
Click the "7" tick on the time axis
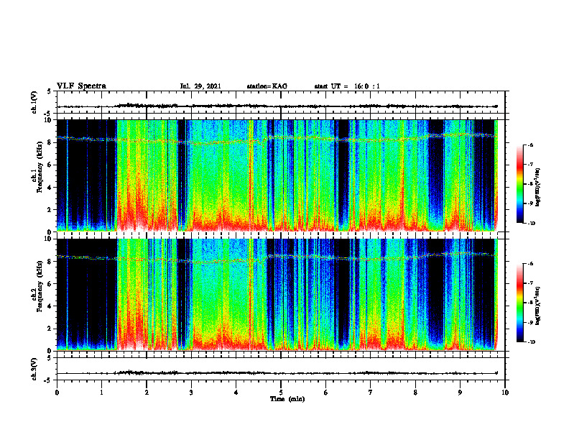(371, 393)
